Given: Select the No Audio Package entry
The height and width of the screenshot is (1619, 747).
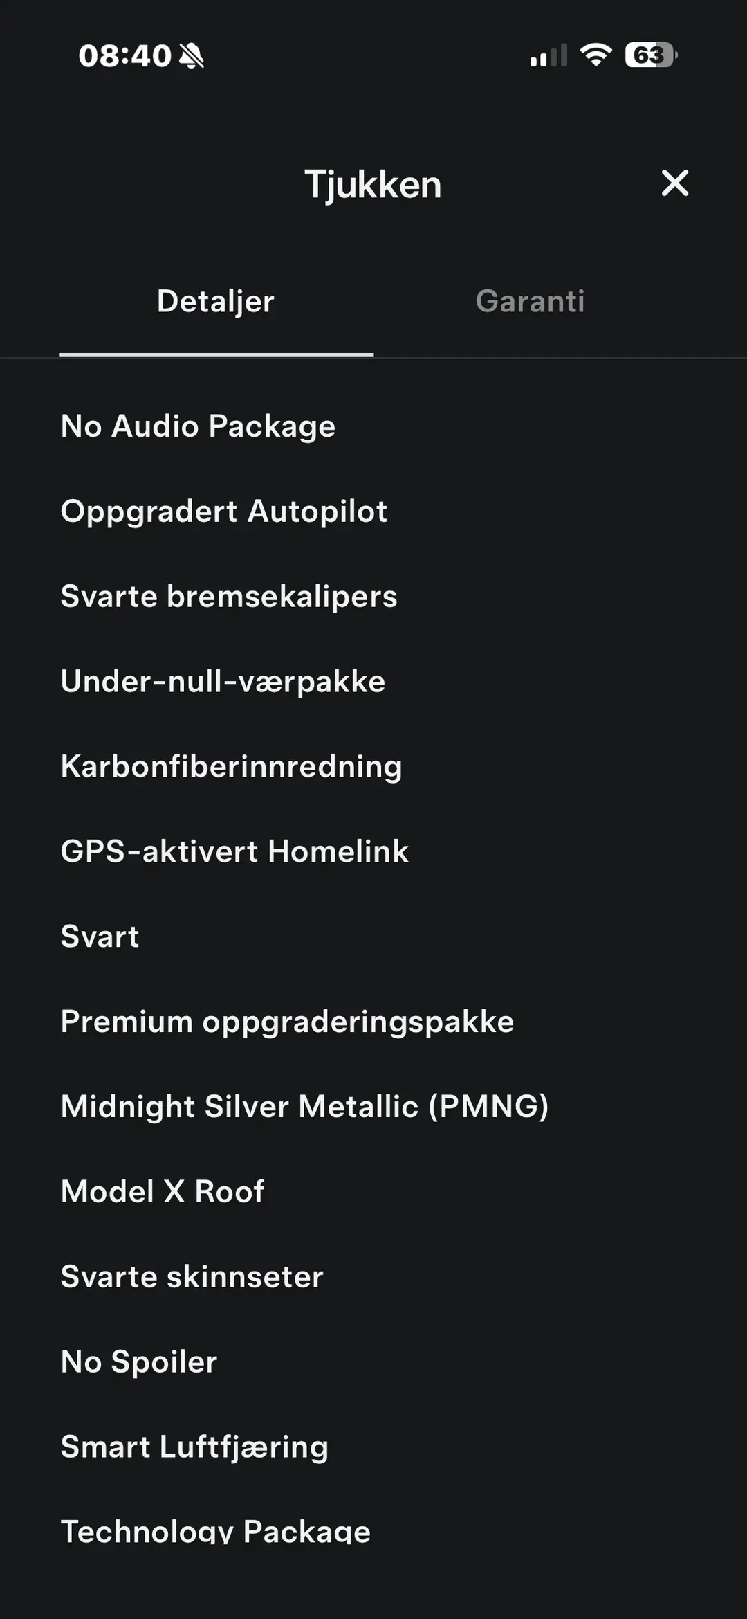Looking at the screenshot, I should pos(198,426).
